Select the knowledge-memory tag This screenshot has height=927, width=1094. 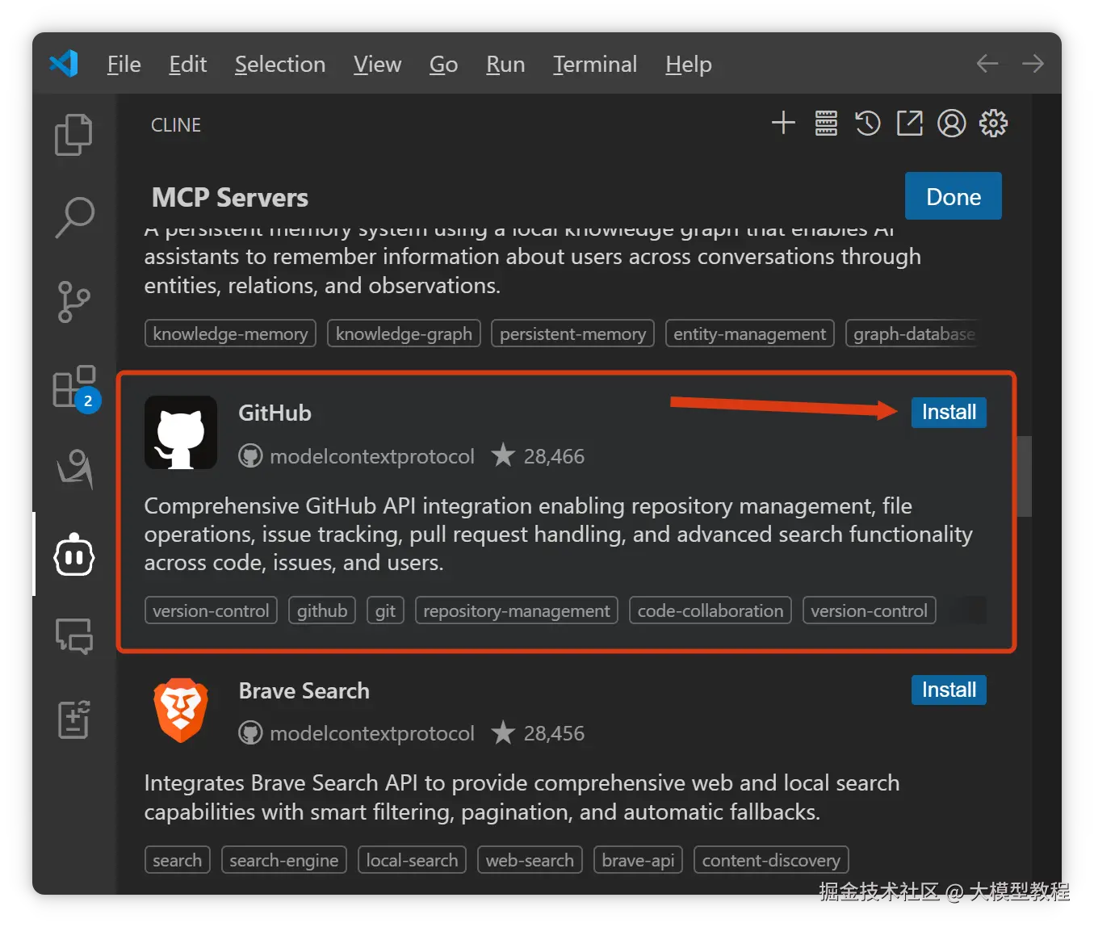[x=230, y=333]
